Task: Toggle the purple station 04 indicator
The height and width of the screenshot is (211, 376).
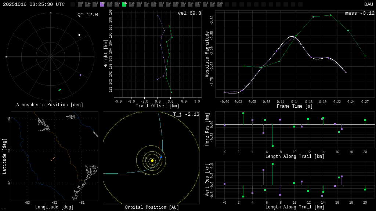Action: tap(102, 4)
